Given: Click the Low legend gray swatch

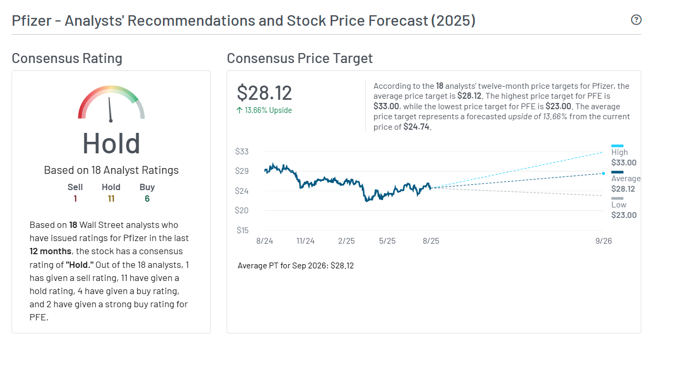Looking at the screenshot, I should coord(617,198).
